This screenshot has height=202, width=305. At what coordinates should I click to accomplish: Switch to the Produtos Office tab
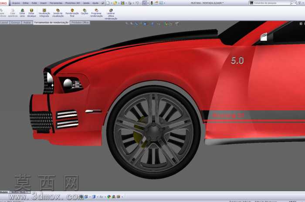coord(80,23)
